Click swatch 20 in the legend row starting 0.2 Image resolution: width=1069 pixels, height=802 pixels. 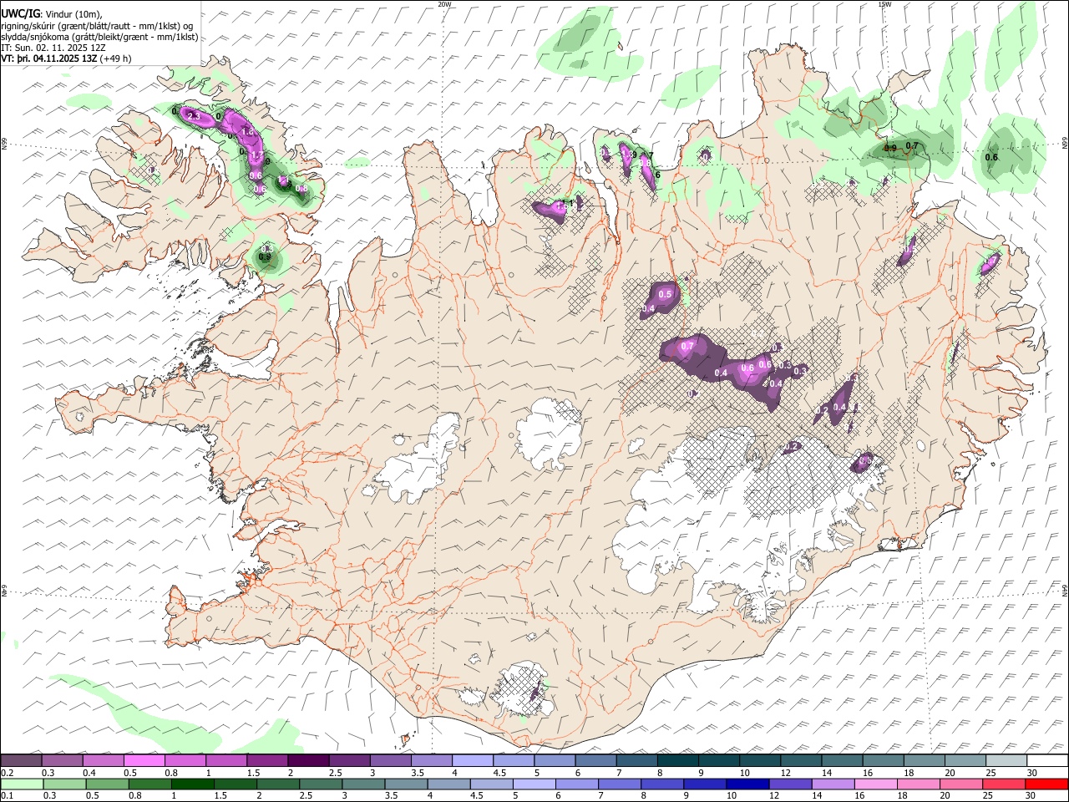pyautogui.click(x=965, y=760)
